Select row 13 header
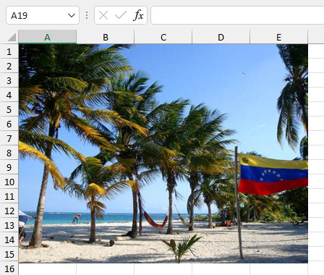 coord(9,225)
